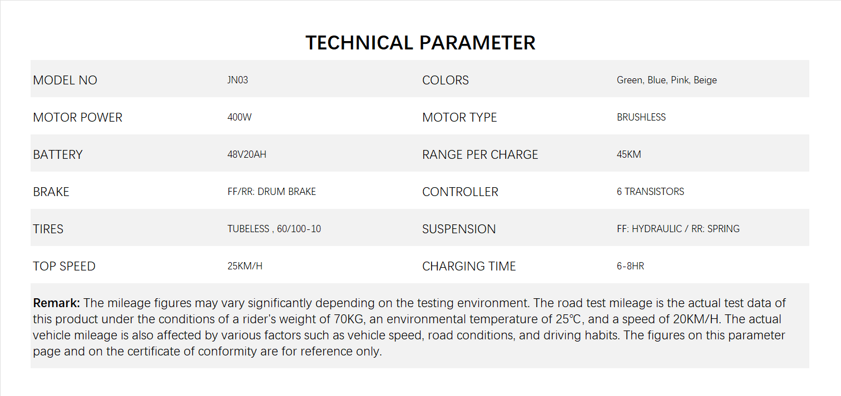Click the BRUSHLESS value
The height and width of the screenshot is (396, 841).
click(x=641, y=117)
